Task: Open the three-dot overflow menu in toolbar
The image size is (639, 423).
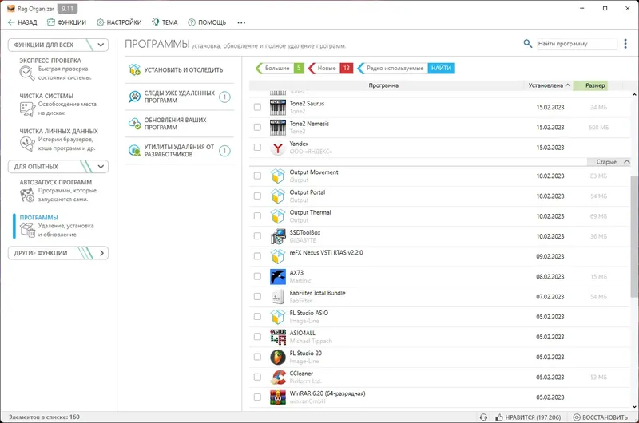Action: (x=241, y=22)
